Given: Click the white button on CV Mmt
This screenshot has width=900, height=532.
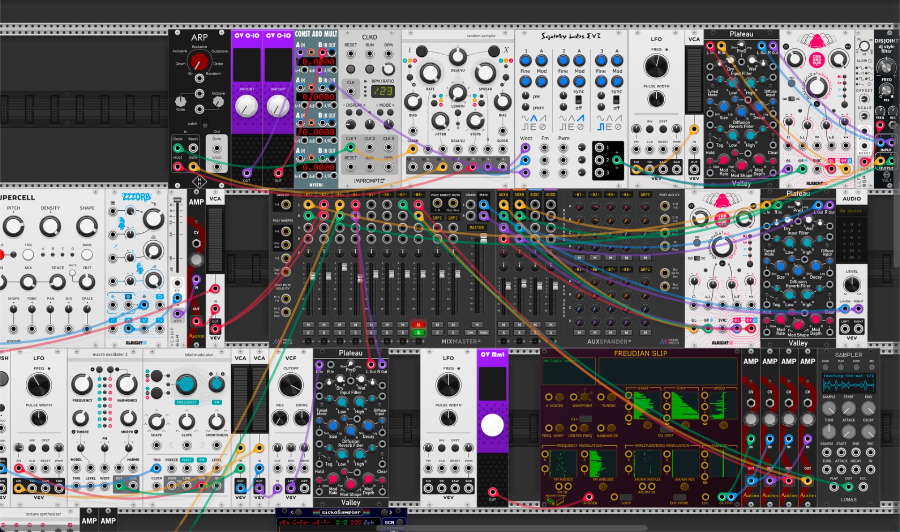Looking at the screenshot, I should 492,425.
